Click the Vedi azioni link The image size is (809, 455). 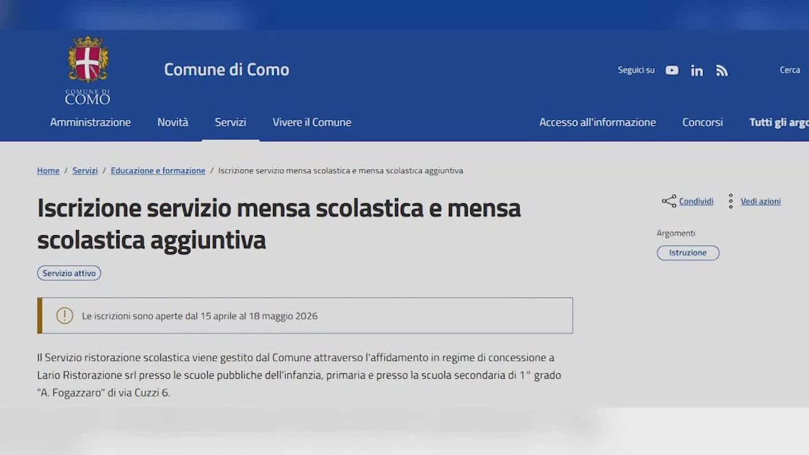click(x=760, y=201)
